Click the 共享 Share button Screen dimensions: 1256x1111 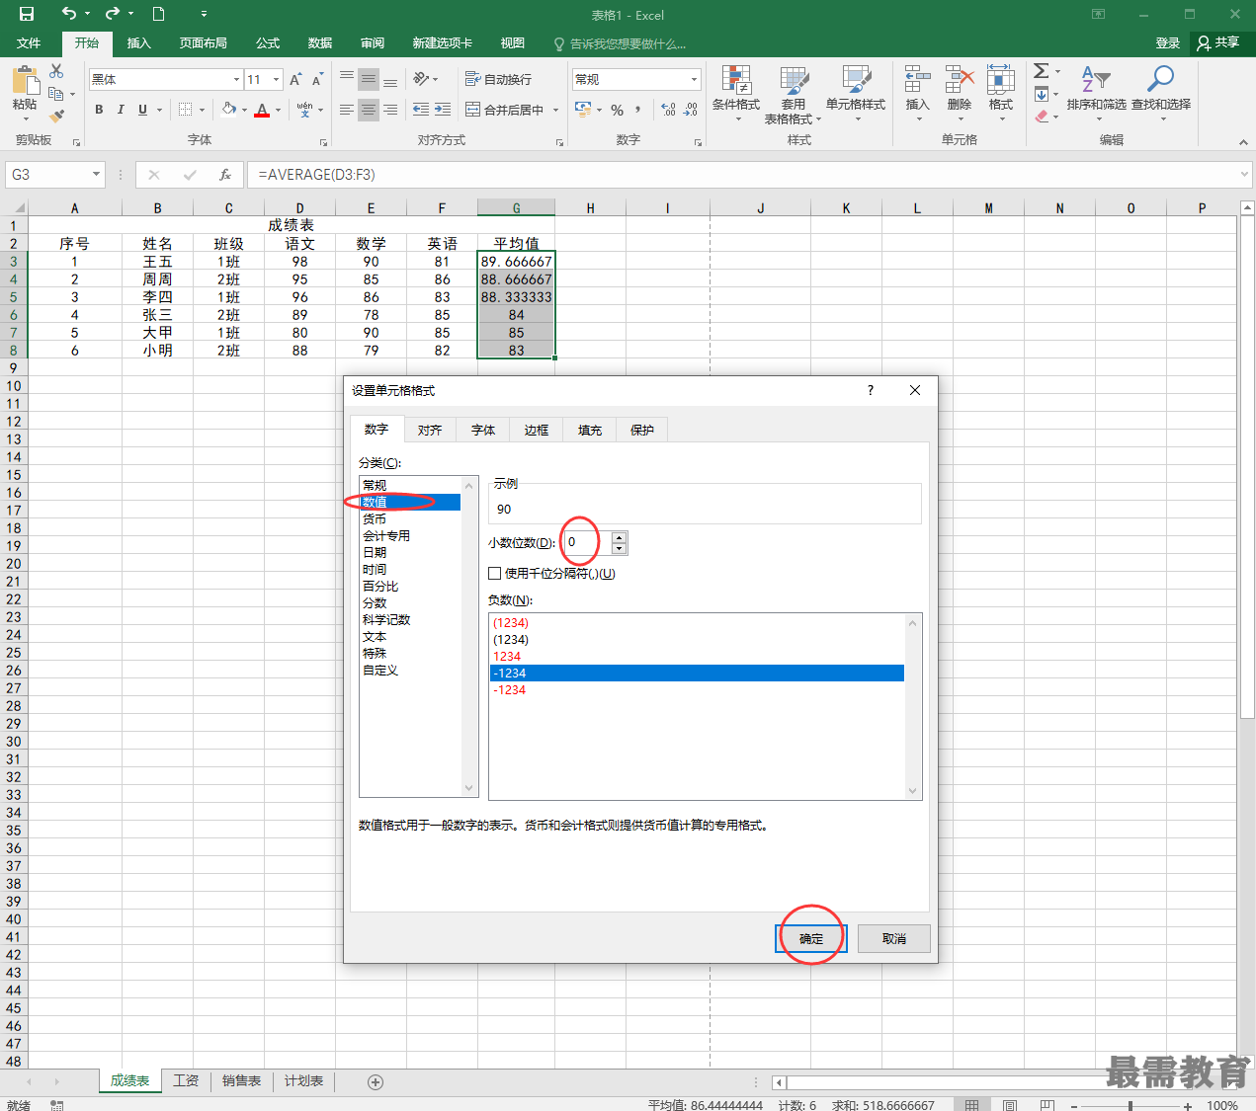(x=1218, y=42)
